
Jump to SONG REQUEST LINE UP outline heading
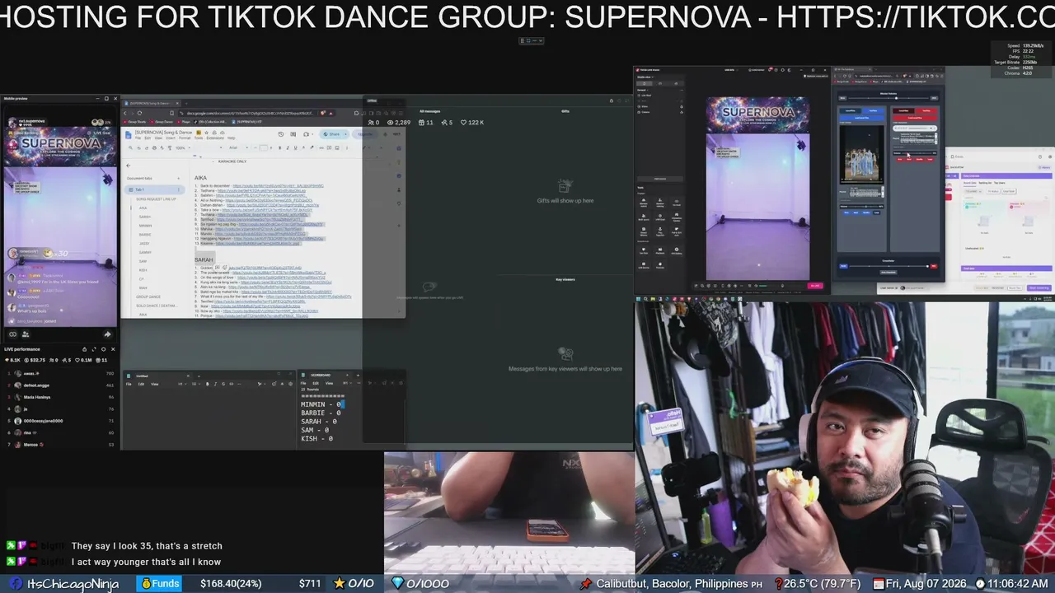click(157, 199)
